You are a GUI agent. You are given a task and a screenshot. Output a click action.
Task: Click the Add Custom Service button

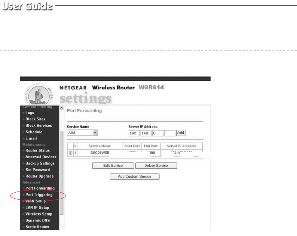click(135, 177)
